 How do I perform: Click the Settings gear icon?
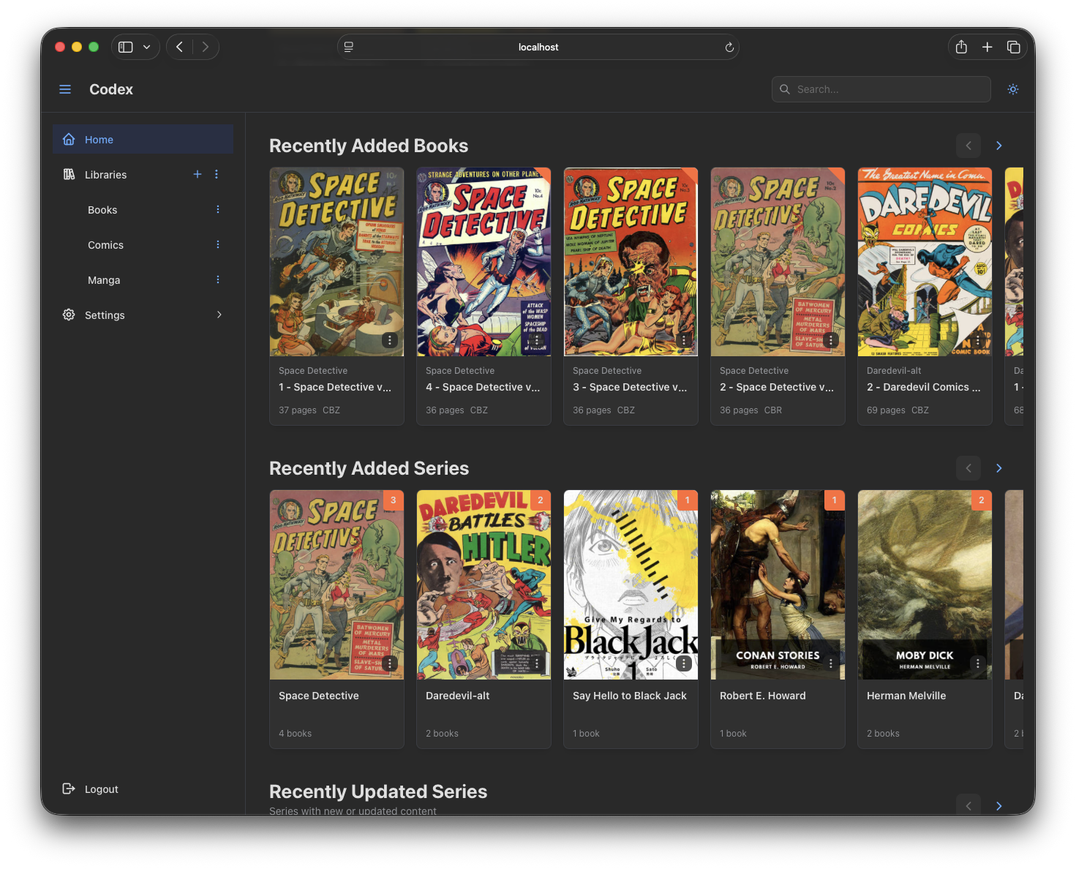[69, 315]
